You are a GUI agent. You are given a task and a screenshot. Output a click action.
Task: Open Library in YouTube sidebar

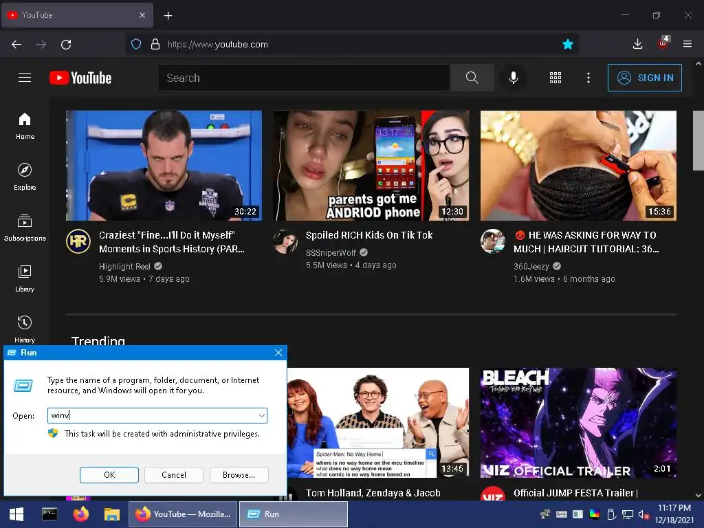coord(25,279)
